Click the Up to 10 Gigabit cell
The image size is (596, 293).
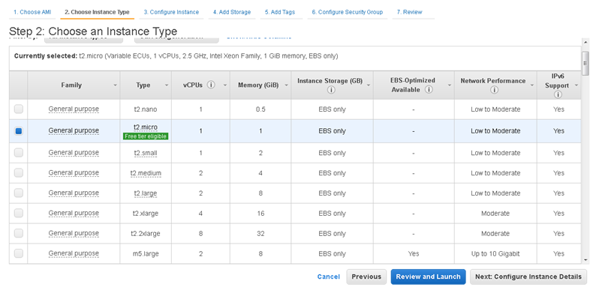pos(495,253)
